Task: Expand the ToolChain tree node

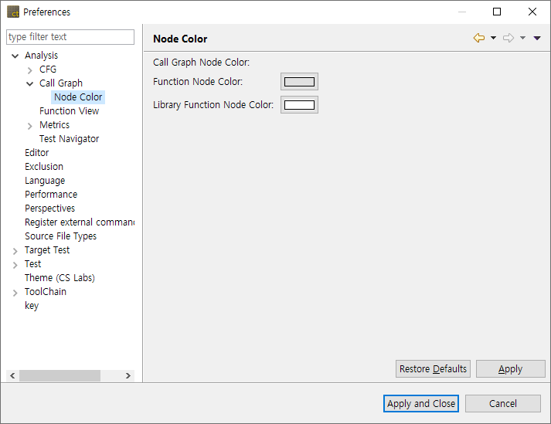Action: [x=15, y=293]
